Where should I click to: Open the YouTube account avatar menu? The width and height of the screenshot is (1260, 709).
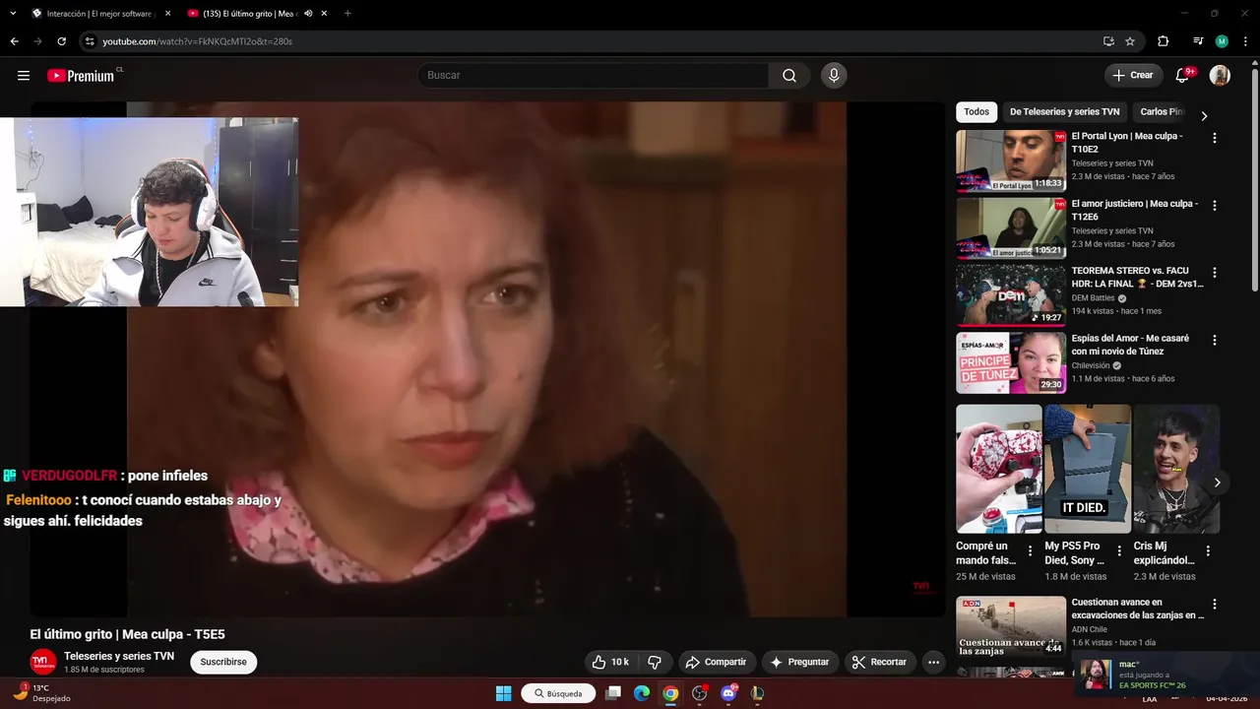click(x=1220, y=76)
